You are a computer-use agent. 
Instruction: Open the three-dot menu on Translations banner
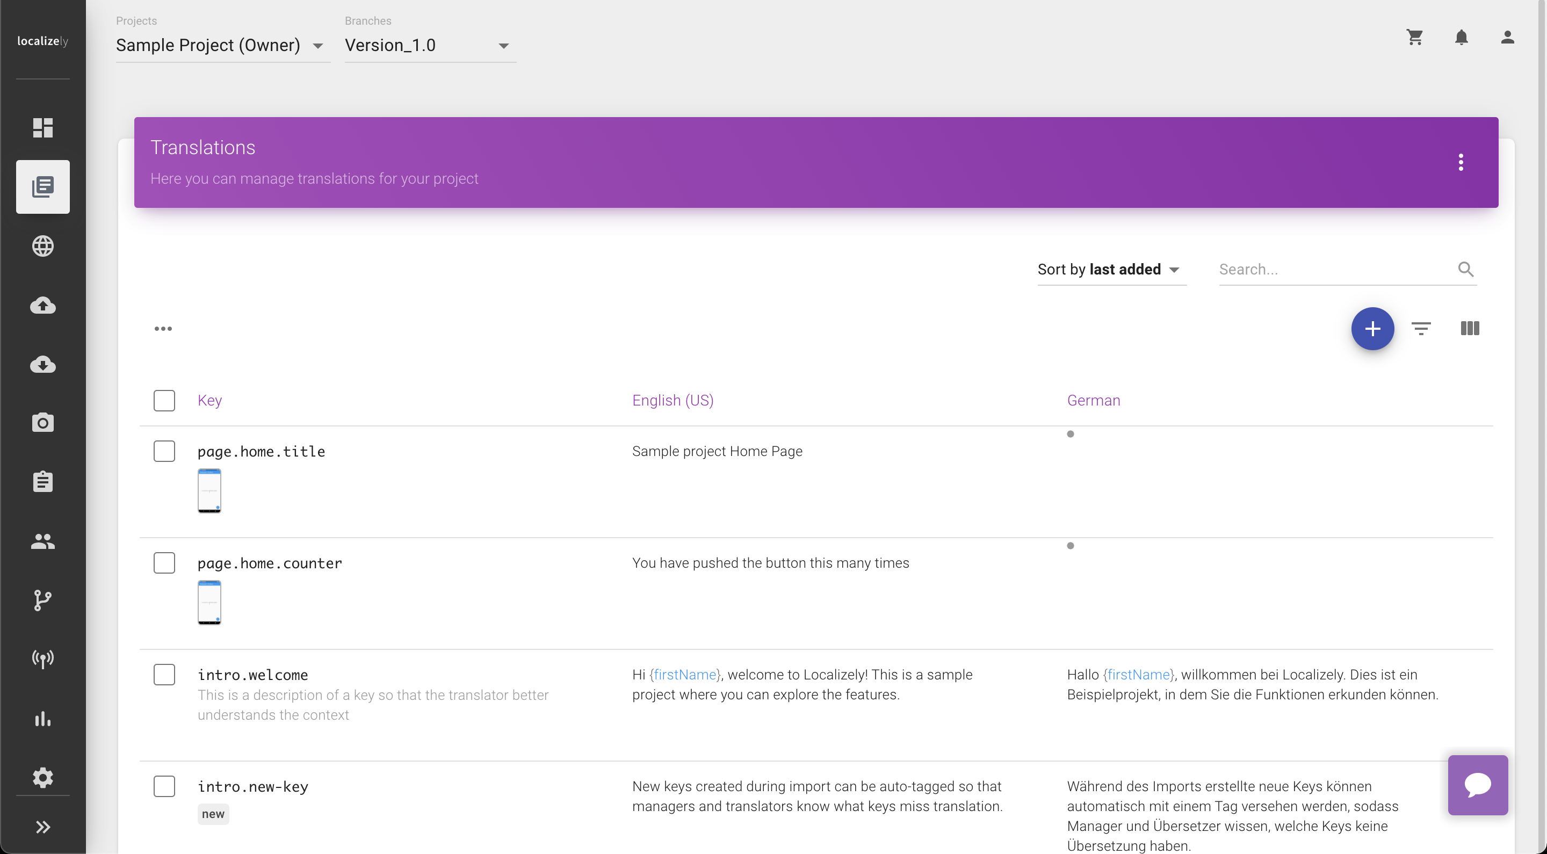tap(1461, 162)
